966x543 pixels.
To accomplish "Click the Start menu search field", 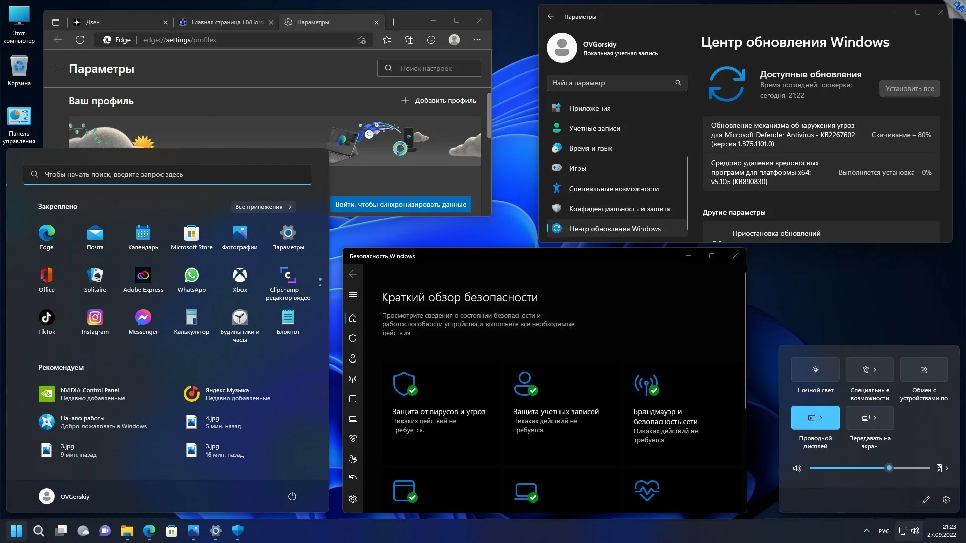I will pyautogui.click(x=168, y=174).
